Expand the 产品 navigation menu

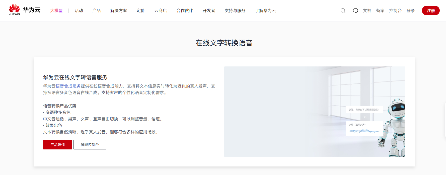coord(97,11)
